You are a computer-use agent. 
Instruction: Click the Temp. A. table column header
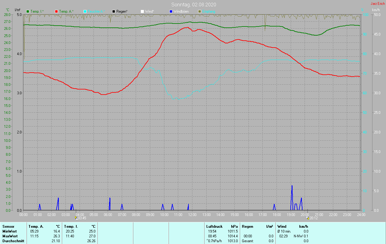(x=36, y=227)
